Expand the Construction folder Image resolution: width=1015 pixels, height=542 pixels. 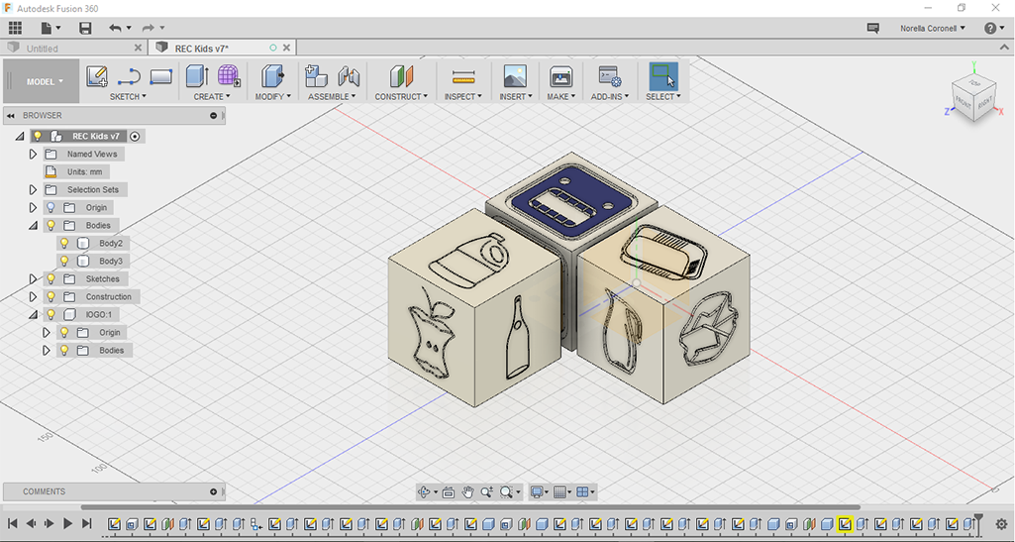pyautogui.click(x=33, y=296)
